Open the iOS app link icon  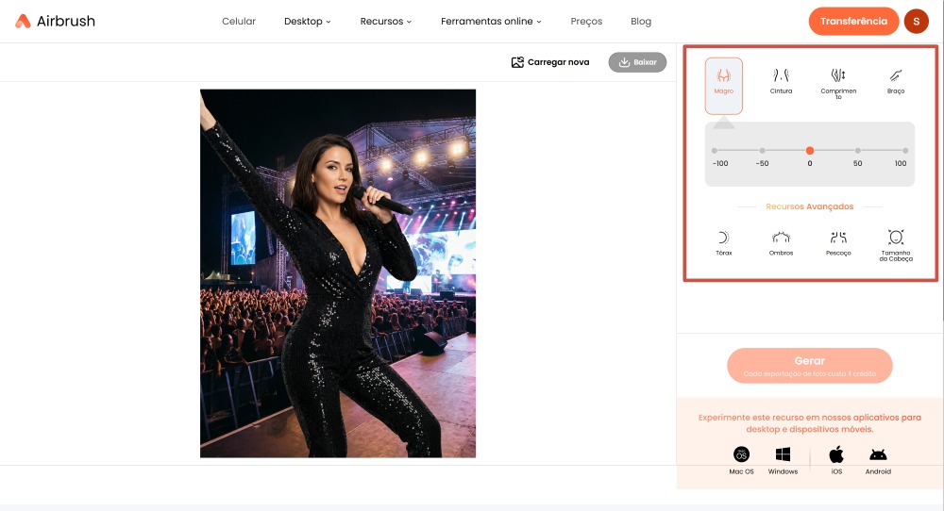[836, 455]
